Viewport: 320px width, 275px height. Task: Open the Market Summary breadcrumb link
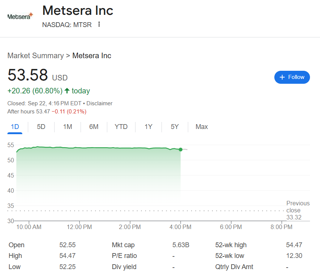point(36,56)
